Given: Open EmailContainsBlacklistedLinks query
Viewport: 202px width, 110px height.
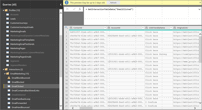Looking at the screenshot, I should [26, 91].
